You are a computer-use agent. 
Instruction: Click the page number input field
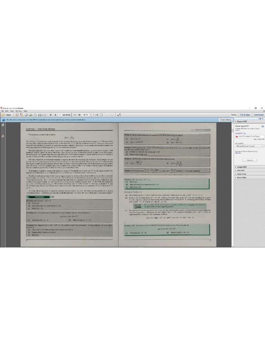tap(60, 115)
